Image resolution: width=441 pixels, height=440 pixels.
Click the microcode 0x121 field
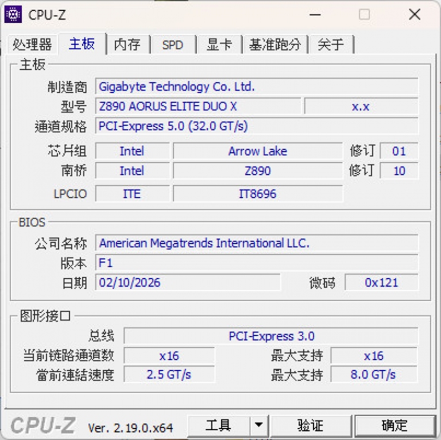click(381, 283)
